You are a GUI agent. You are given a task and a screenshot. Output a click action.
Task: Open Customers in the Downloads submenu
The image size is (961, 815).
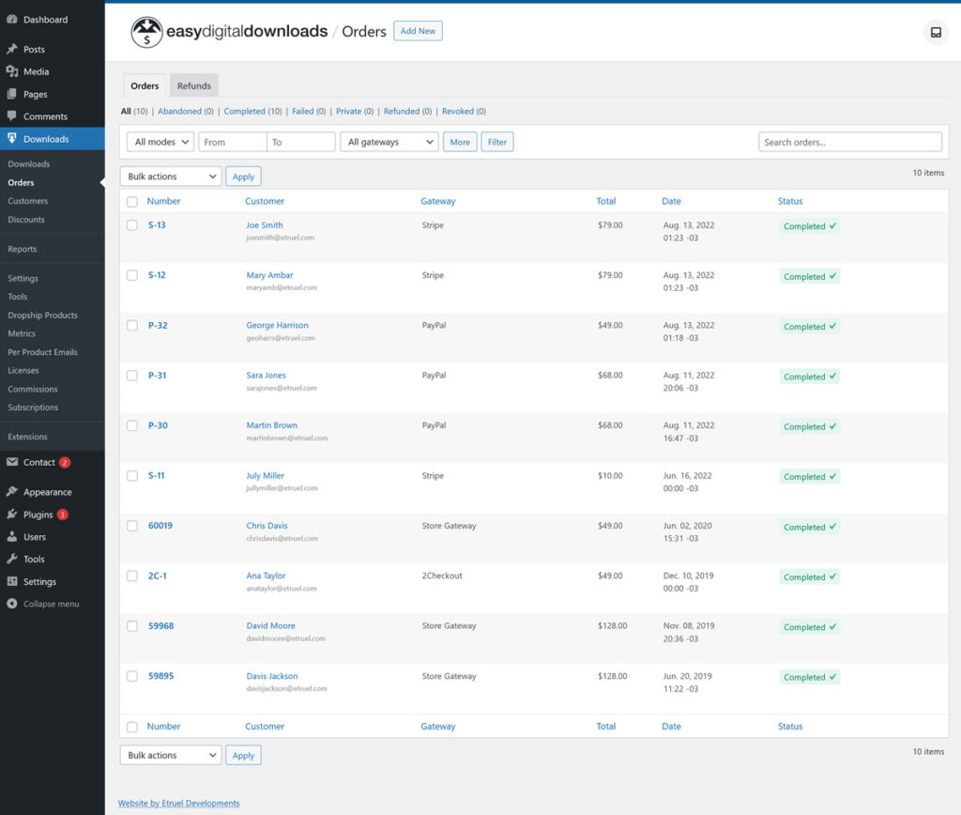click(27, 201)
